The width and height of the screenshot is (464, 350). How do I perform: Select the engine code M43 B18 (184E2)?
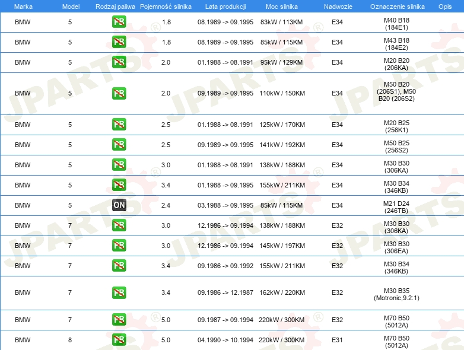(396, 44)
